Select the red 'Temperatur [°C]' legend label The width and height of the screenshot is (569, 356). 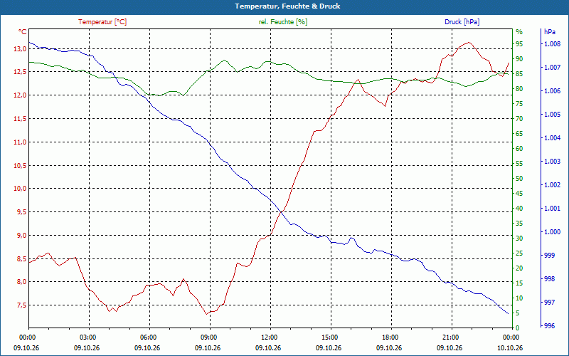[102, 22]
